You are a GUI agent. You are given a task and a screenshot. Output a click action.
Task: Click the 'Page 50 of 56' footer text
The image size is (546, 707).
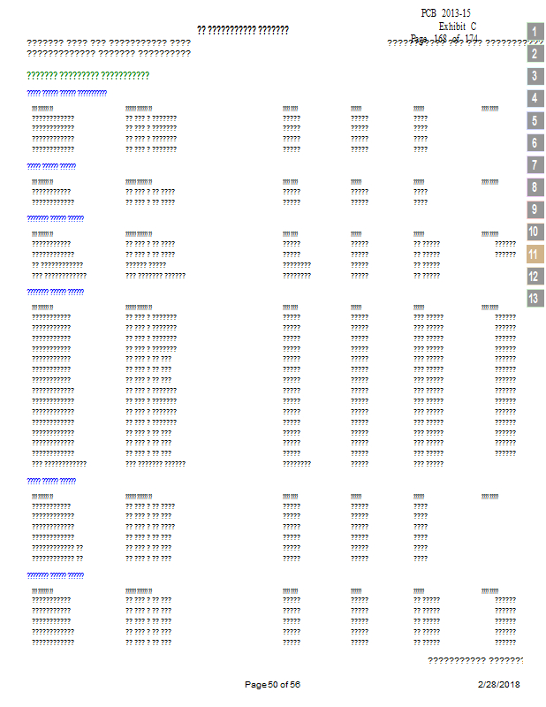(x=273, y=685)
